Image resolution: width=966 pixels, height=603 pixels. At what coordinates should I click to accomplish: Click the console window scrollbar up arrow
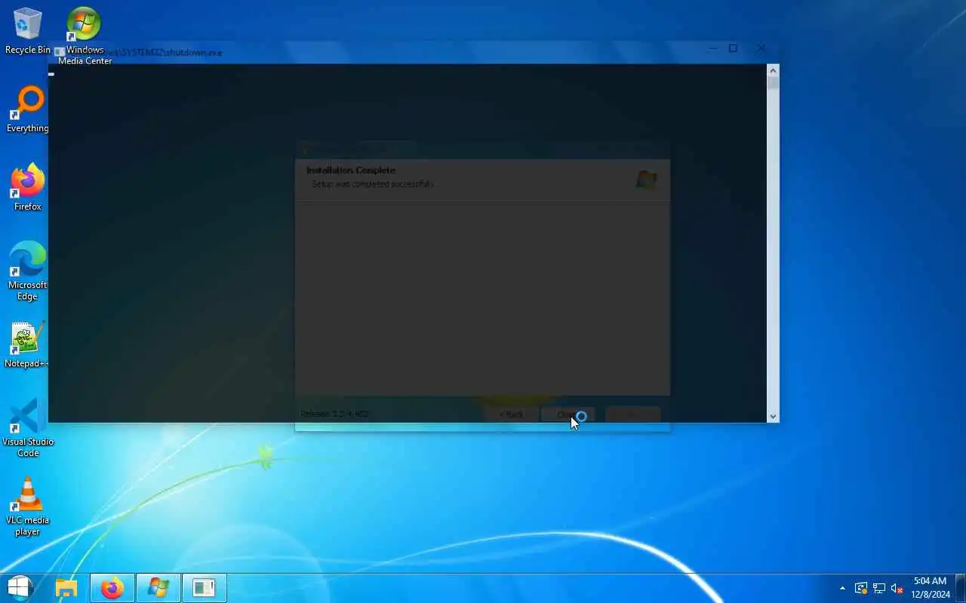pyautogui.click(x=773, y=70)
